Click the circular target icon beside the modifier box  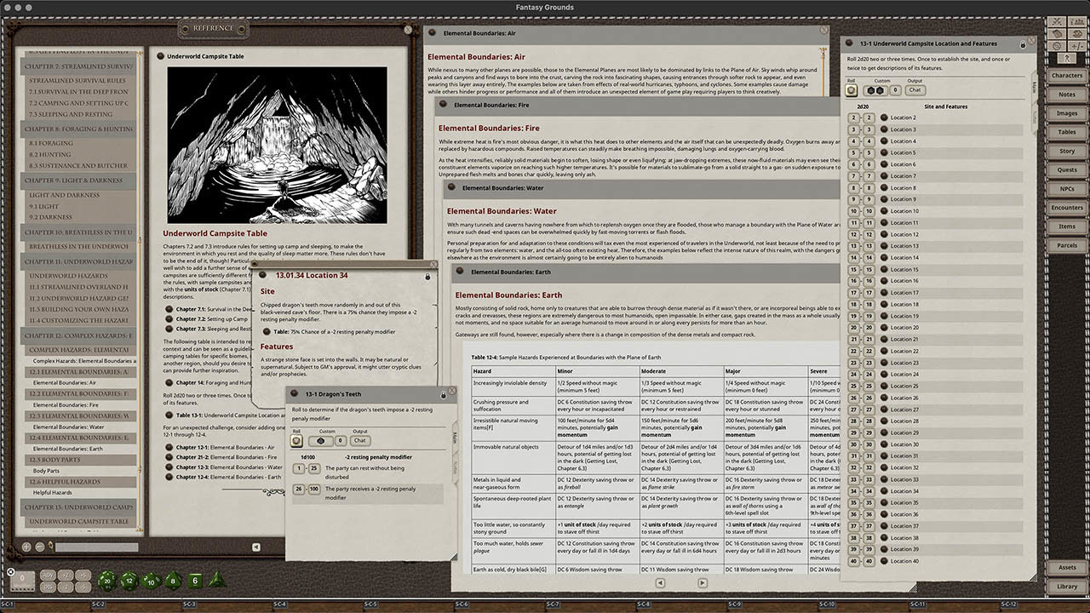(11, 570)
